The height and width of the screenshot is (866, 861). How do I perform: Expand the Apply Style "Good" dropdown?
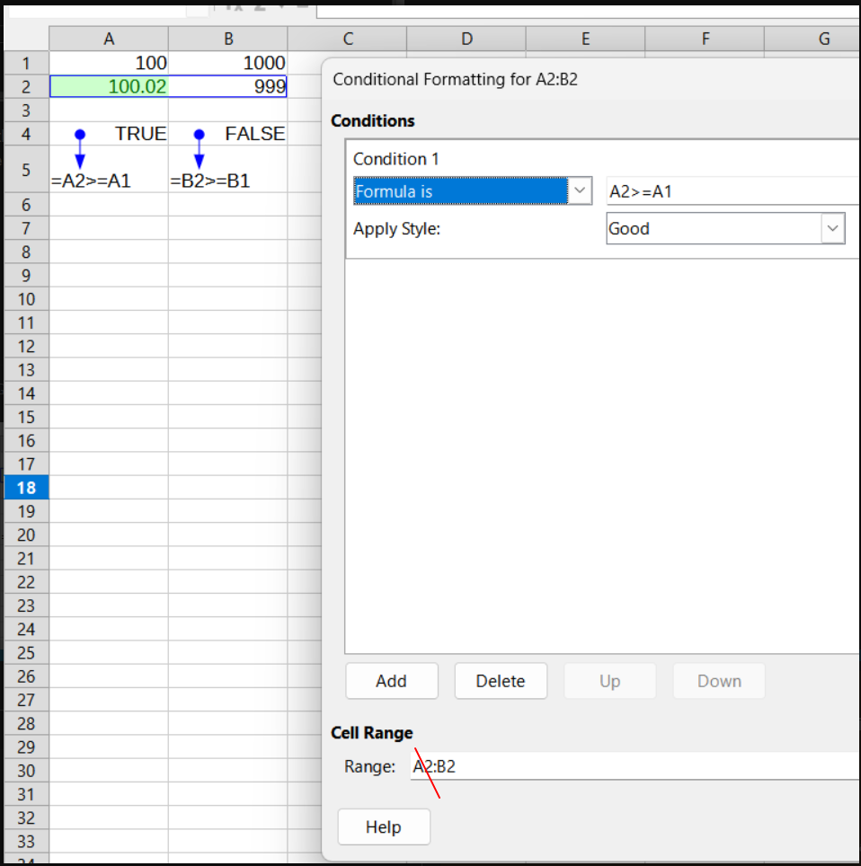(x=832, y=229)
